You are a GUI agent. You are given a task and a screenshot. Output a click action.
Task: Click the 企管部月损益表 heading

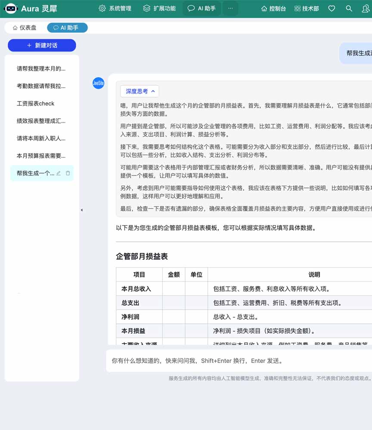142,256
